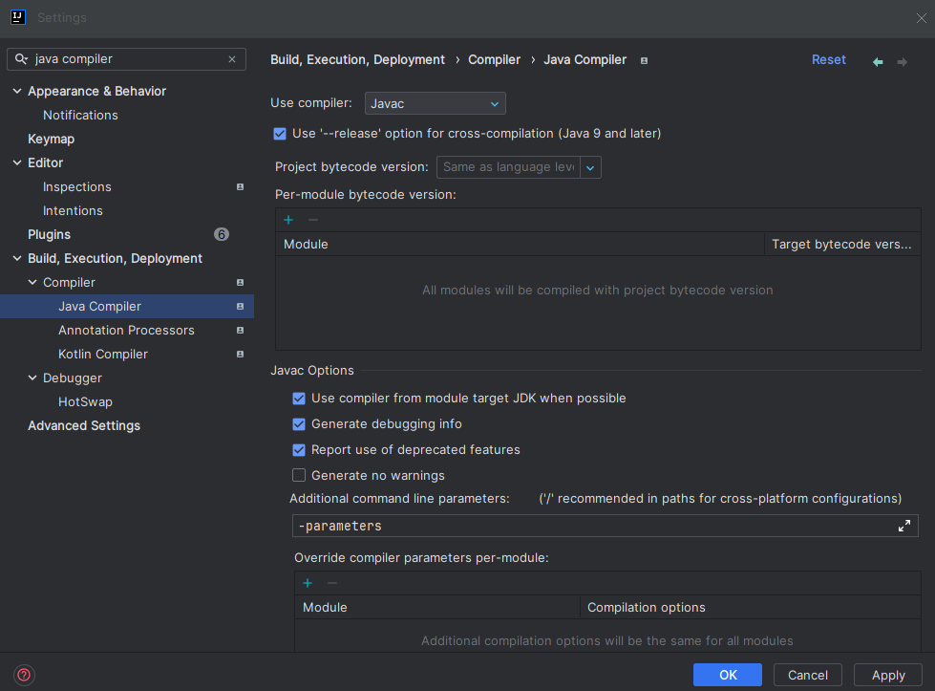Remove selected per-module bytecode version entry
Screen dimensions: 935x691
pyautogui.click(x=313, y=220)
